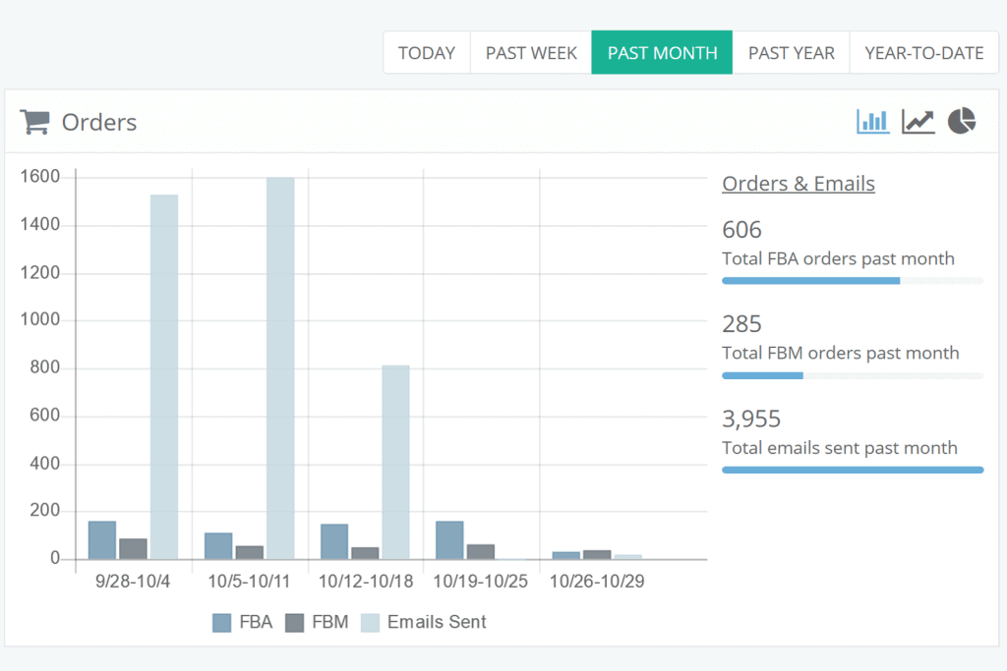Image resolution: width=1007 pixels, height=671 pixels.
Task: Click Emails Sent bar for 10/5-10/11
Action: 280,368
